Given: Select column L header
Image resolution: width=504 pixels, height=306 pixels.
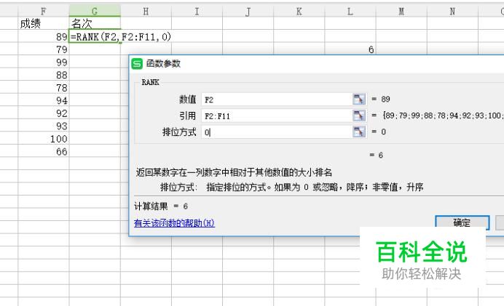Looking at the screenshot, I should [350, 12].
